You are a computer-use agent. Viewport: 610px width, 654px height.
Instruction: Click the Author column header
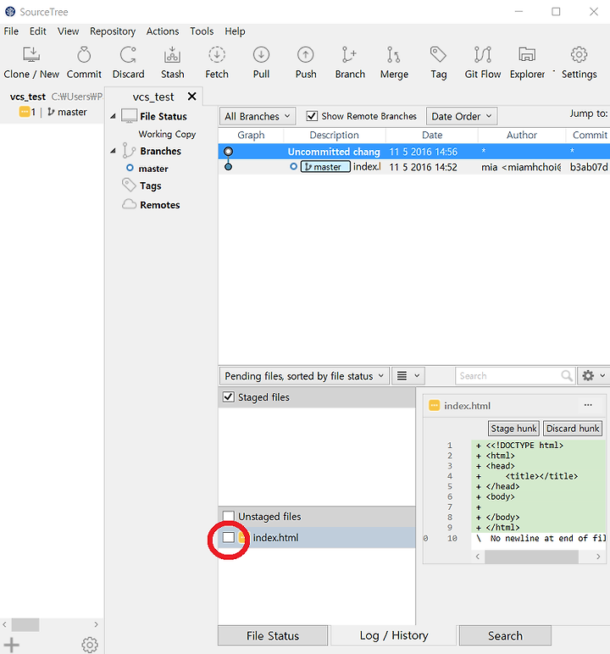[x=522, y=136]
